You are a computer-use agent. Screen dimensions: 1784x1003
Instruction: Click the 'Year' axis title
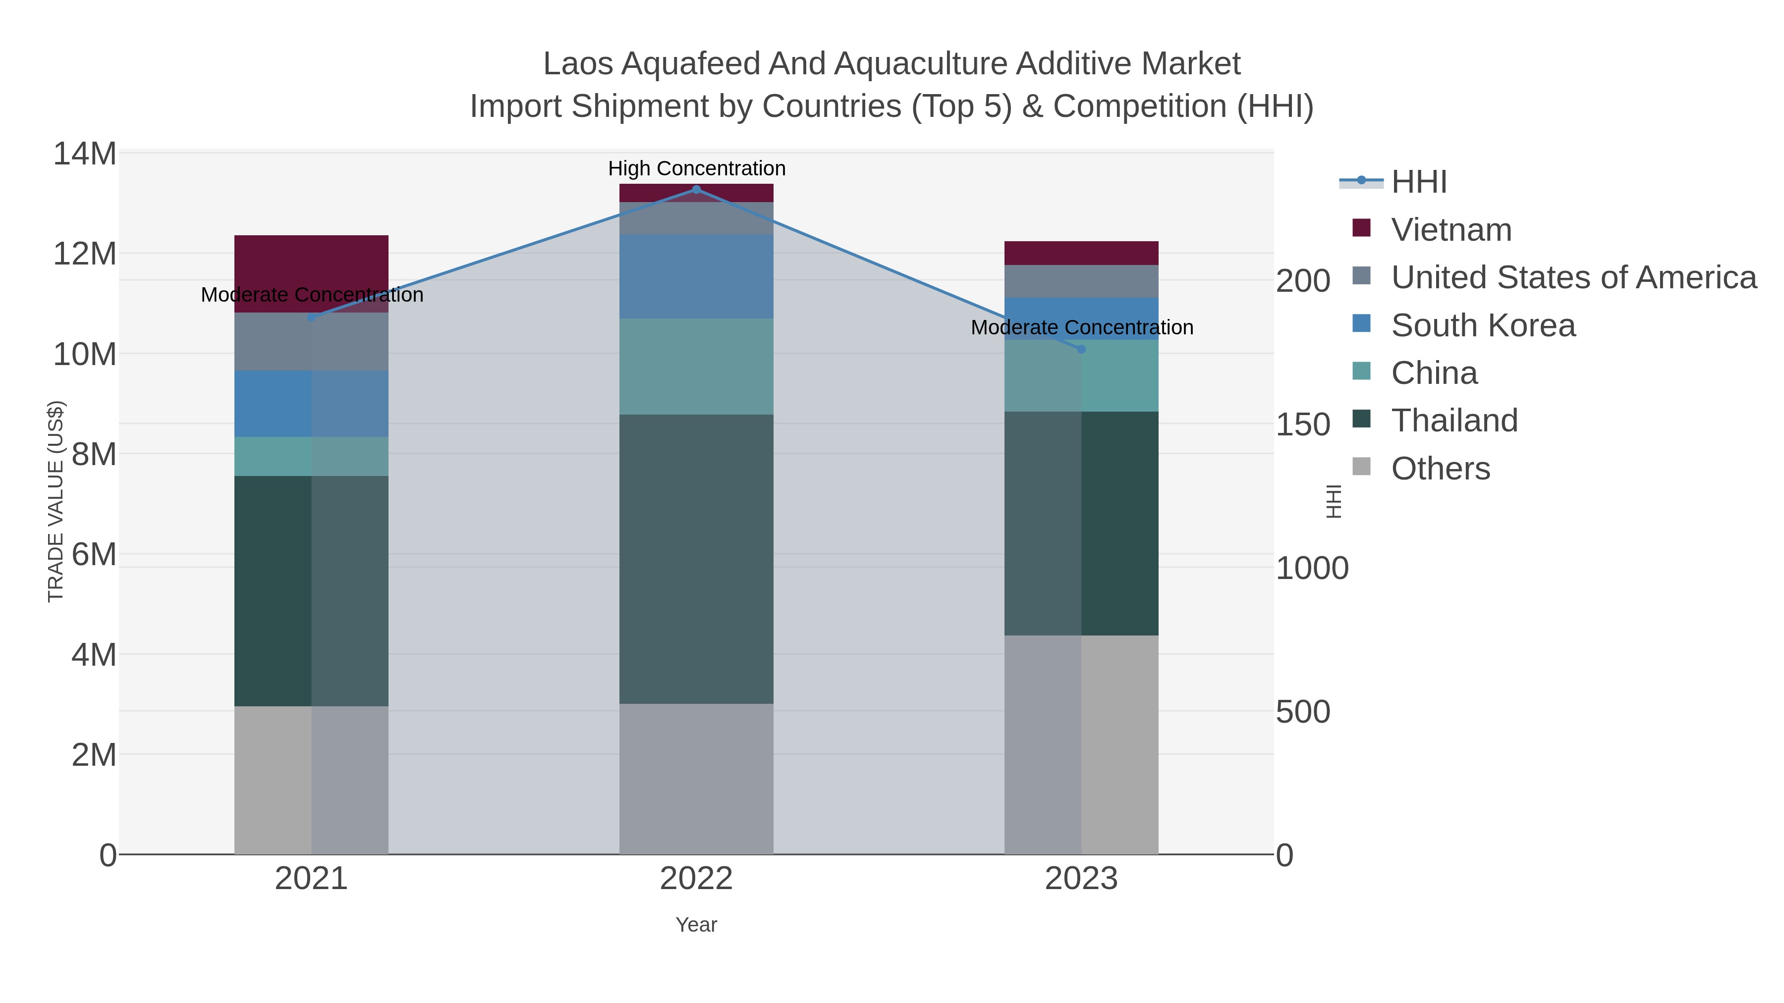[x=697, y=925]
